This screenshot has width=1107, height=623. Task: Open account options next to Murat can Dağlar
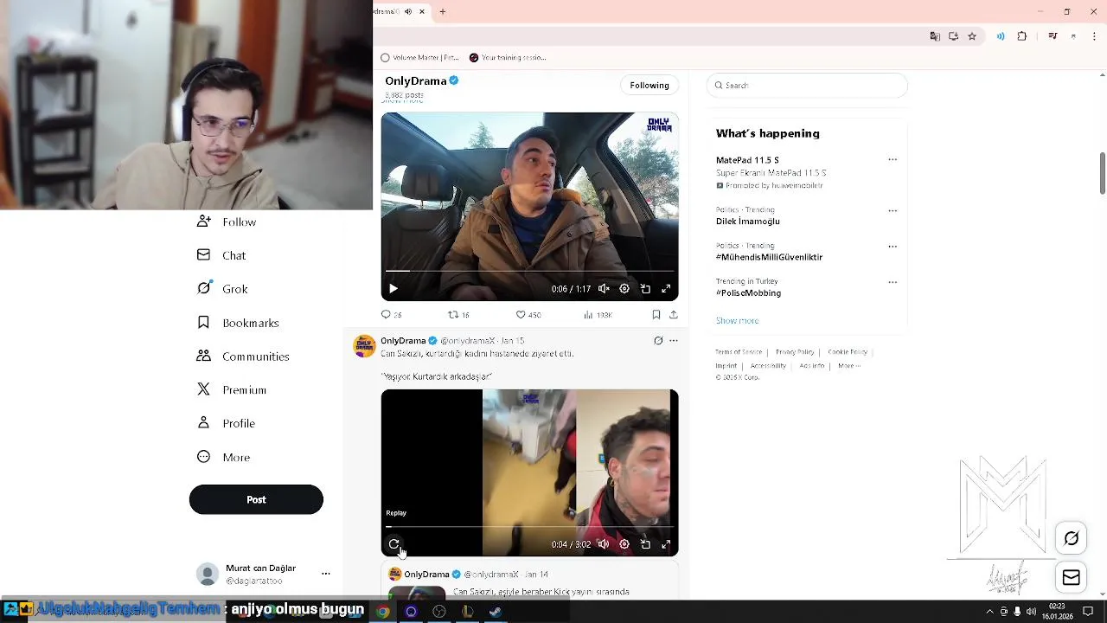click(x=326, y=574)
